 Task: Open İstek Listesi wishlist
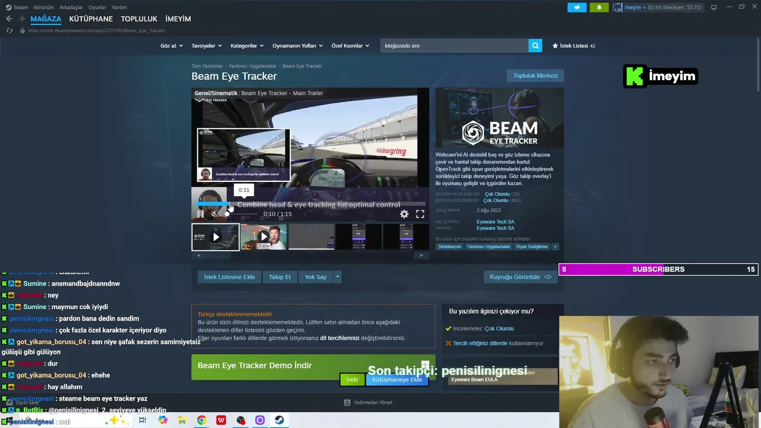click(574, 46)
